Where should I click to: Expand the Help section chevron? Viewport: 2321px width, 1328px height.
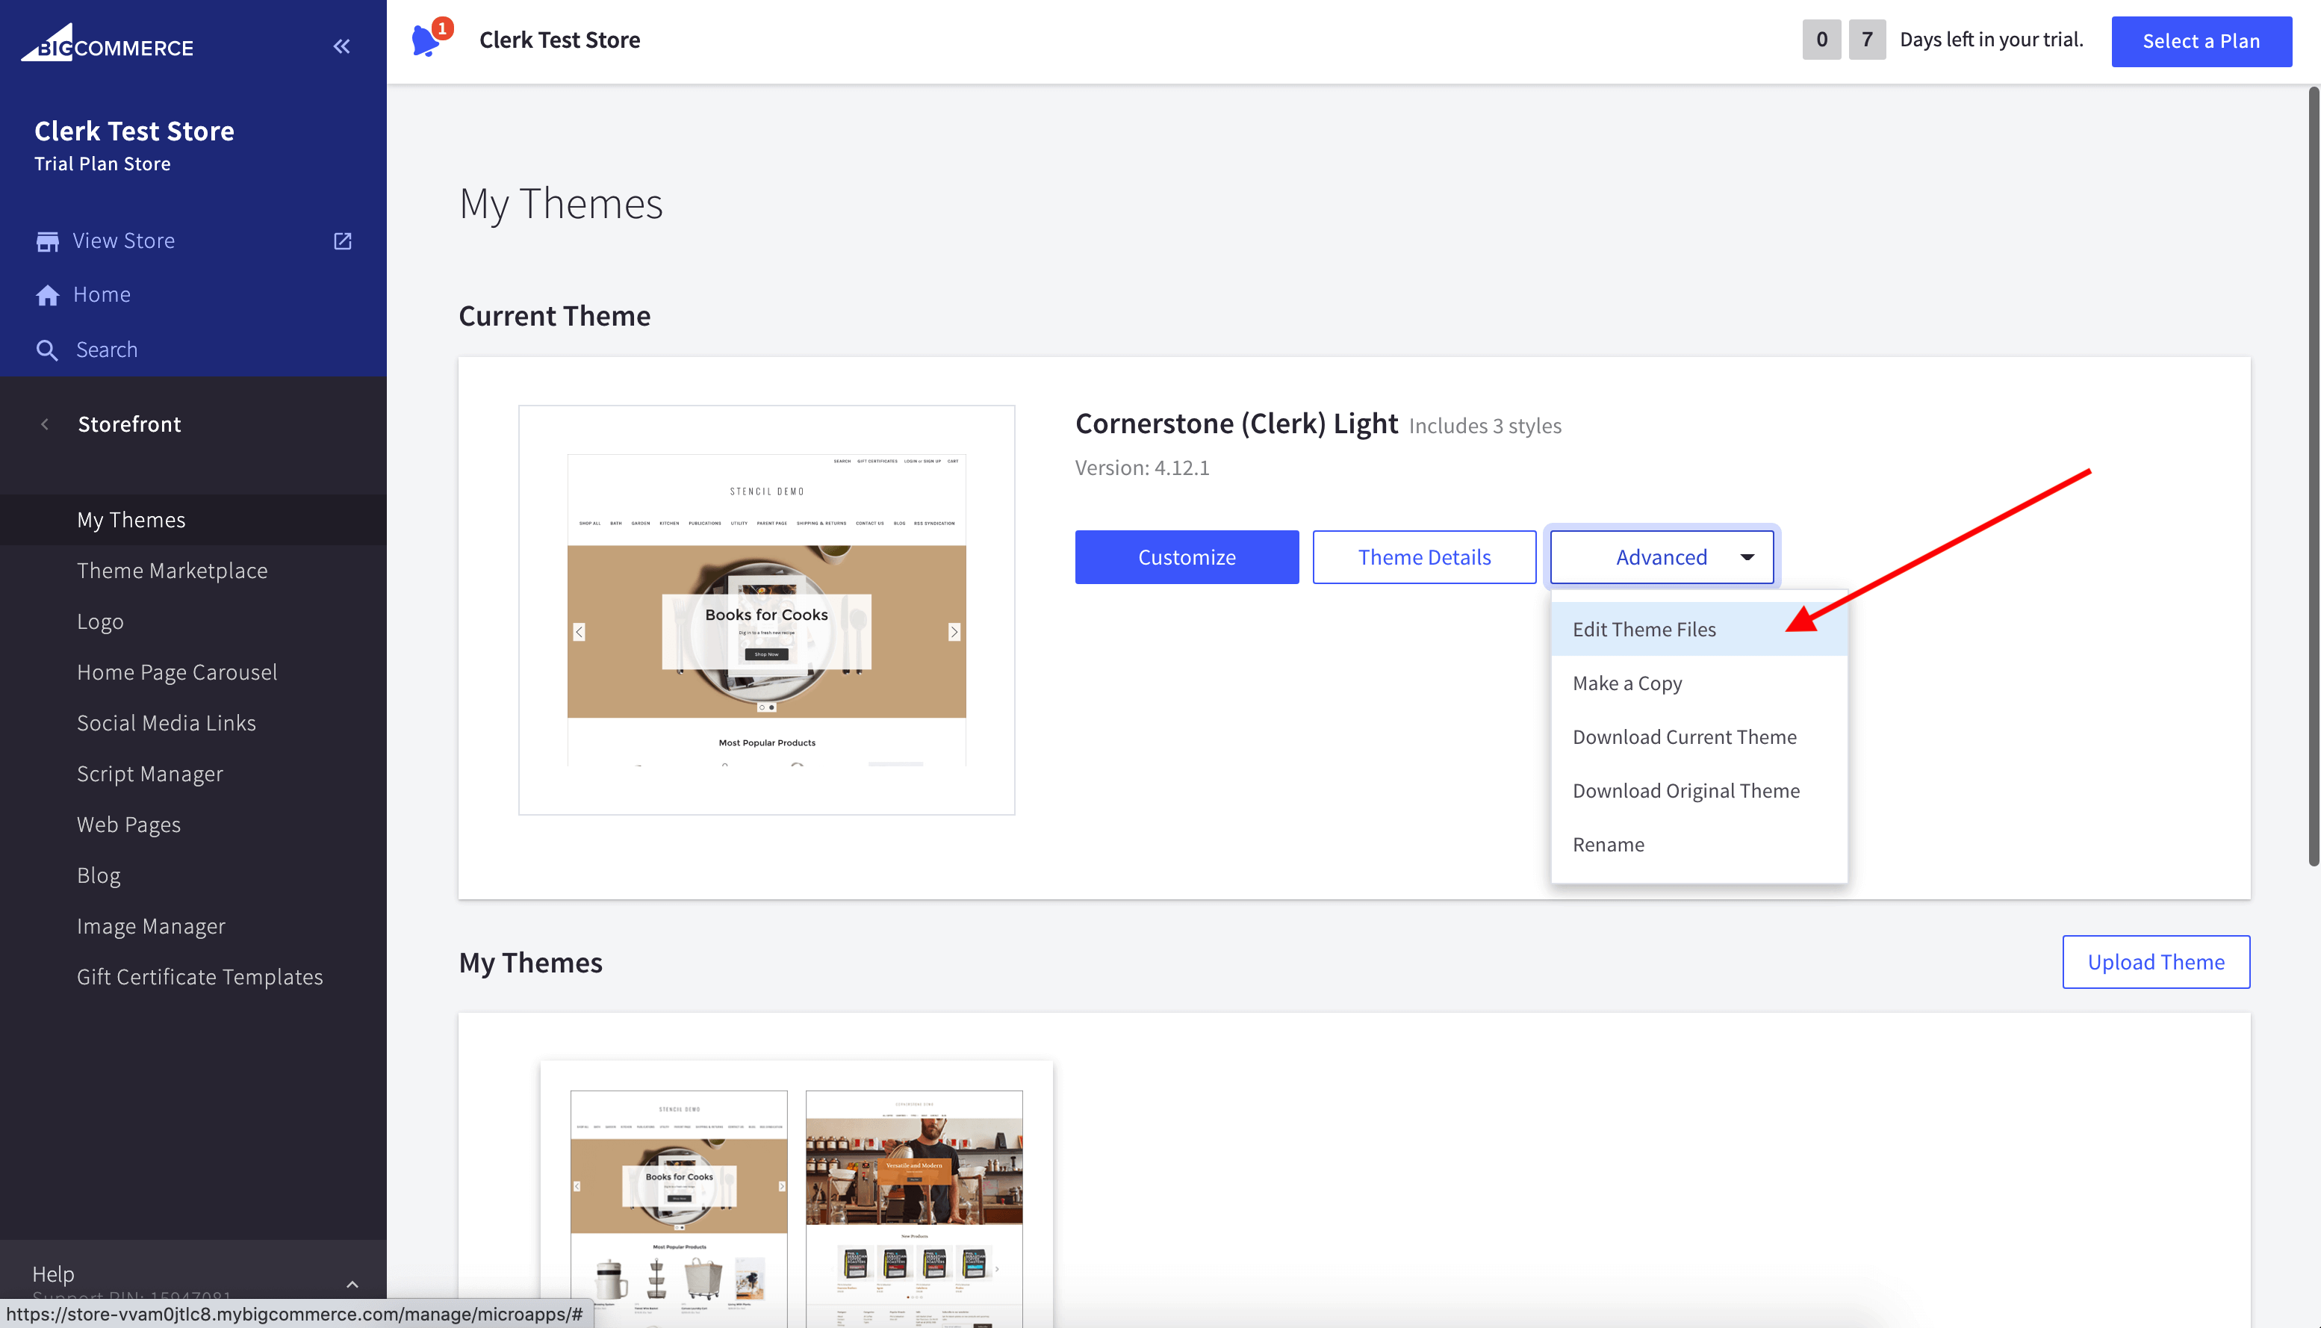click(x=352, y=1283)
